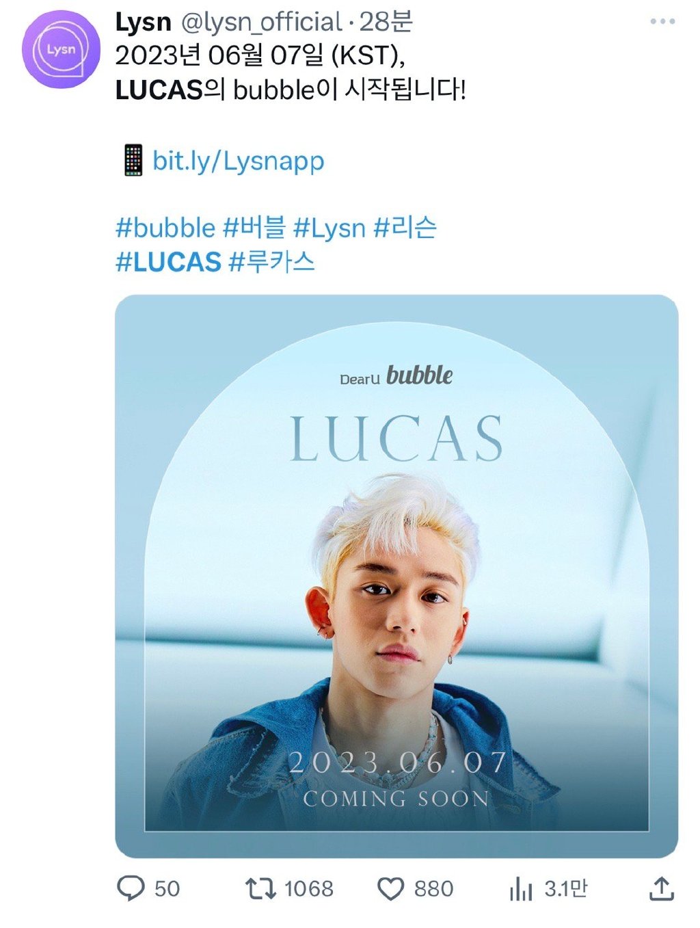Open the #루카스 hashtag
The height and width of the screenshot is (928, 700).
(272, 262)
